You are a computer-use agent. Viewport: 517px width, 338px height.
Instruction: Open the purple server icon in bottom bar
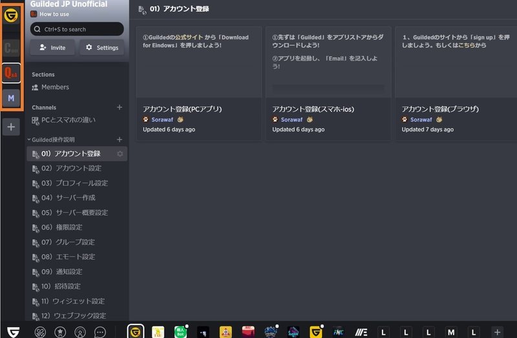pyautogui.click(x=293, y=332)
